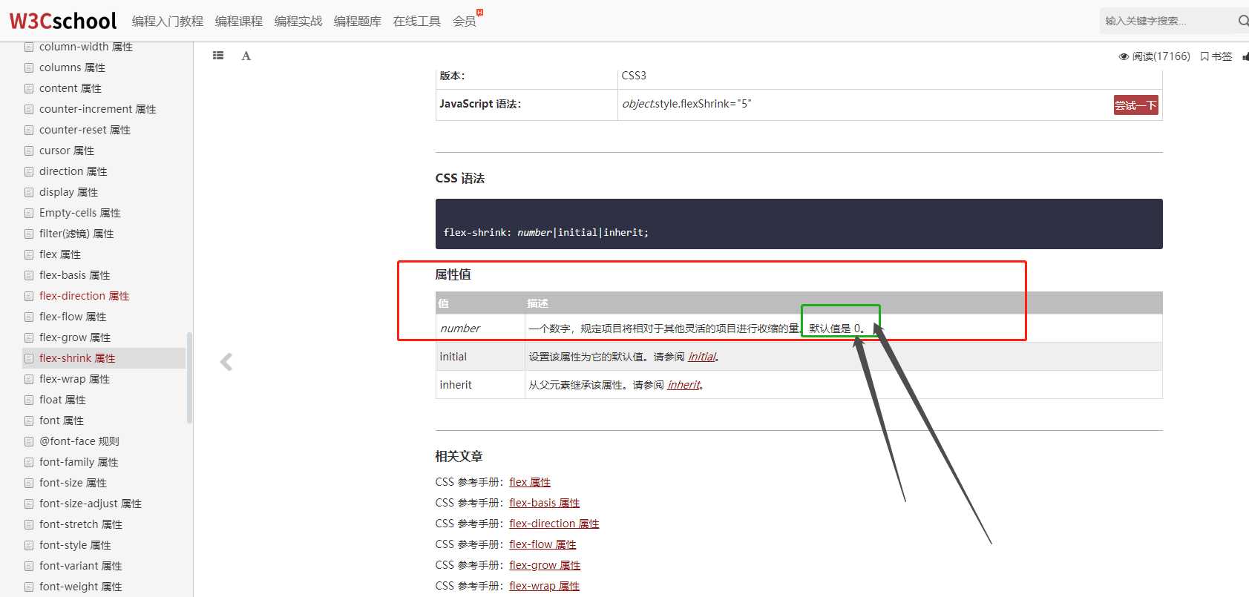Click the sidebar vertical scrollbar
Screen dimensions: 1249x597
click(x=189, y=377)
